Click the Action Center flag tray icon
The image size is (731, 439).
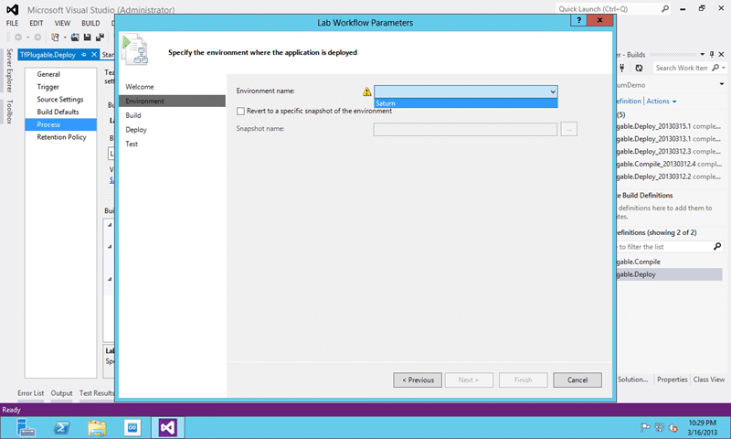[x=645, y=427]
